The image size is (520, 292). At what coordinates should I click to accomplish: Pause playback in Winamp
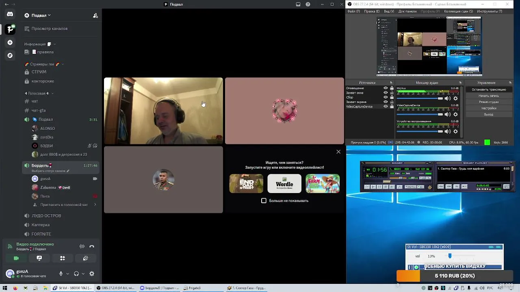379,187
